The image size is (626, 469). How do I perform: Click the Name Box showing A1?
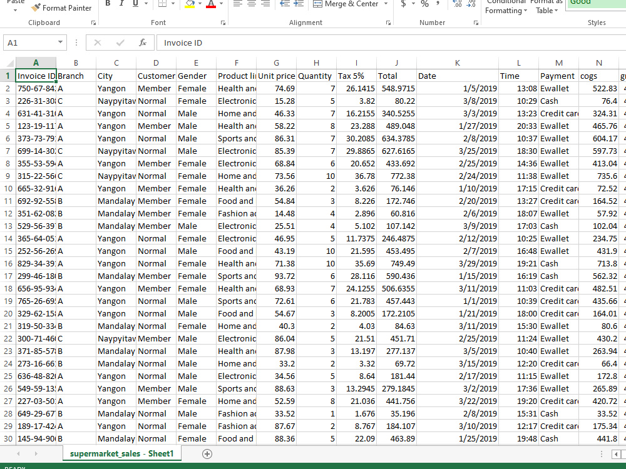pyautogui.click(x=29, y=43)
